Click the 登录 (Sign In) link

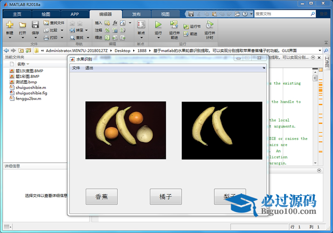point(324,14)
